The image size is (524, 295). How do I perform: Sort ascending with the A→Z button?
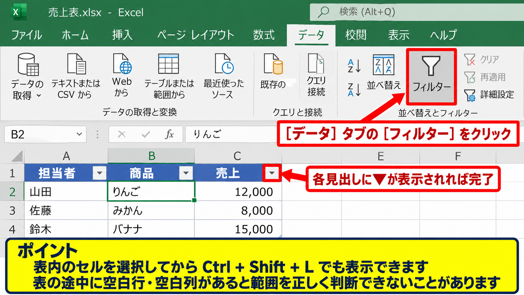pyautogui.click(x=354, y=66)
